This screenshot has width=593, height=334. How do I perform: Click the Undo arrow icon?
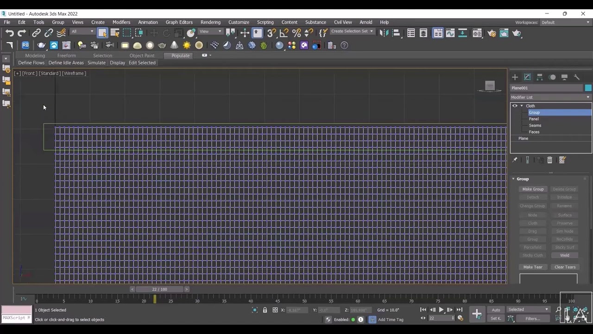pos(10,33)
